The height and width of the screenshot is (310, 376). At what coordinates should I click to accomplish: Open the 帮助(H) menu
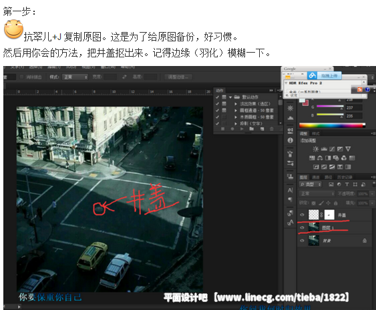point(128,67)
